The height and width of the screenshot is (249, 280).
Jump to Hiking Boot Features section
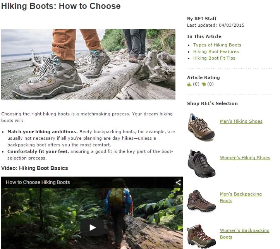(216, 52)
